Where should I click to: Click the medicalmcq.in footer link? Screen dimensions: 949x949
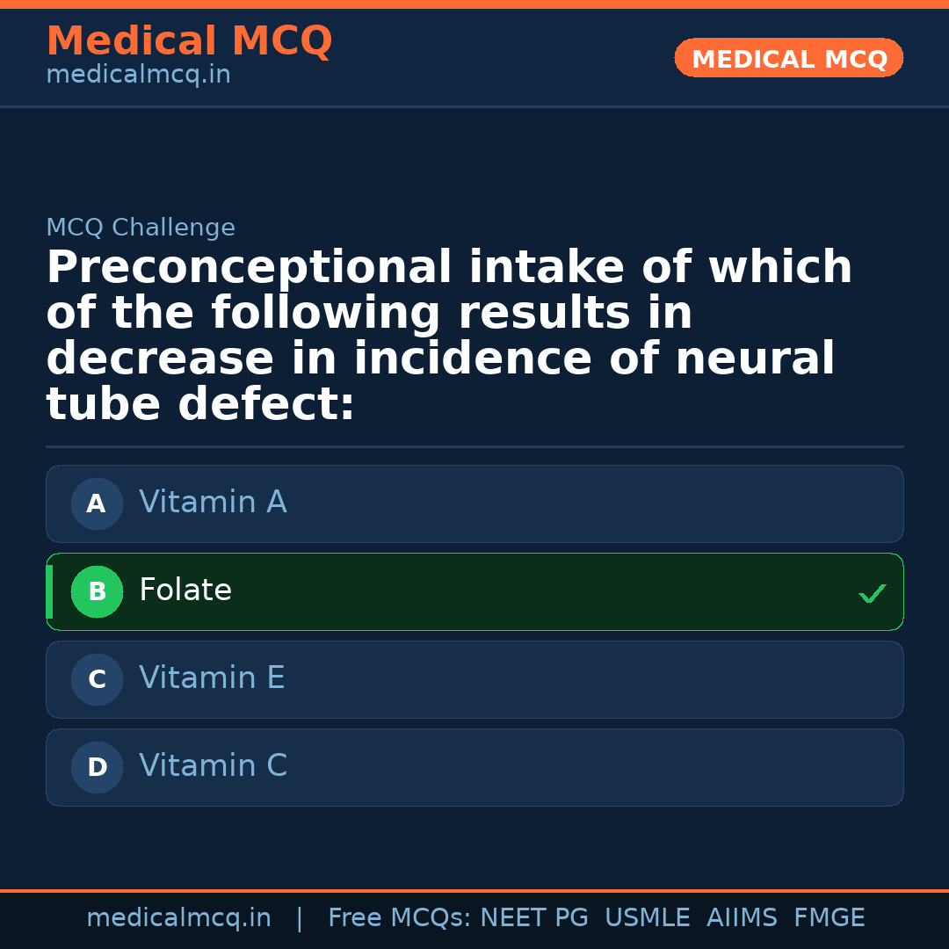pos(178,918)
